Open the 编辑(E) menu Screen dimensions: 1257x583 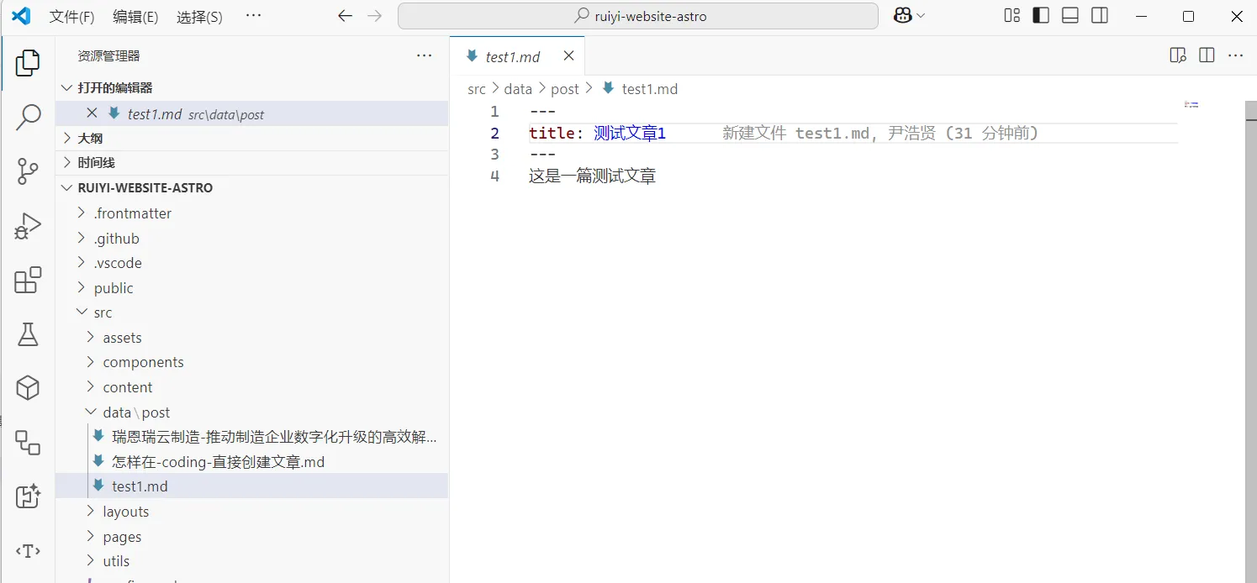[x=135, y=17]
